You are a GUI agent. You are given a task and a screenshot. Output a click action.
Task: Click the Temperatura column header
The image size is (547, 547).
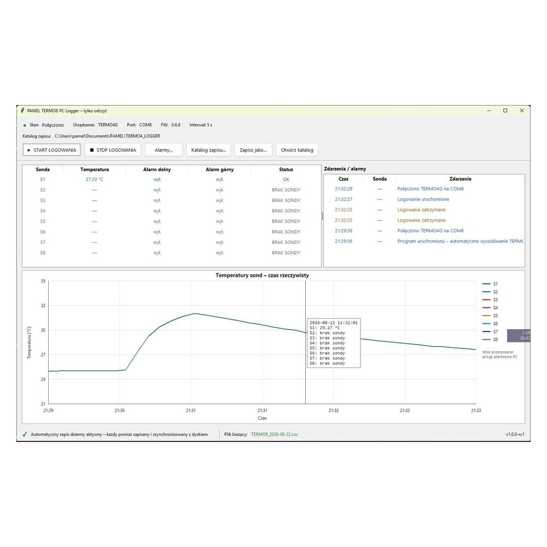coord(95,170)
